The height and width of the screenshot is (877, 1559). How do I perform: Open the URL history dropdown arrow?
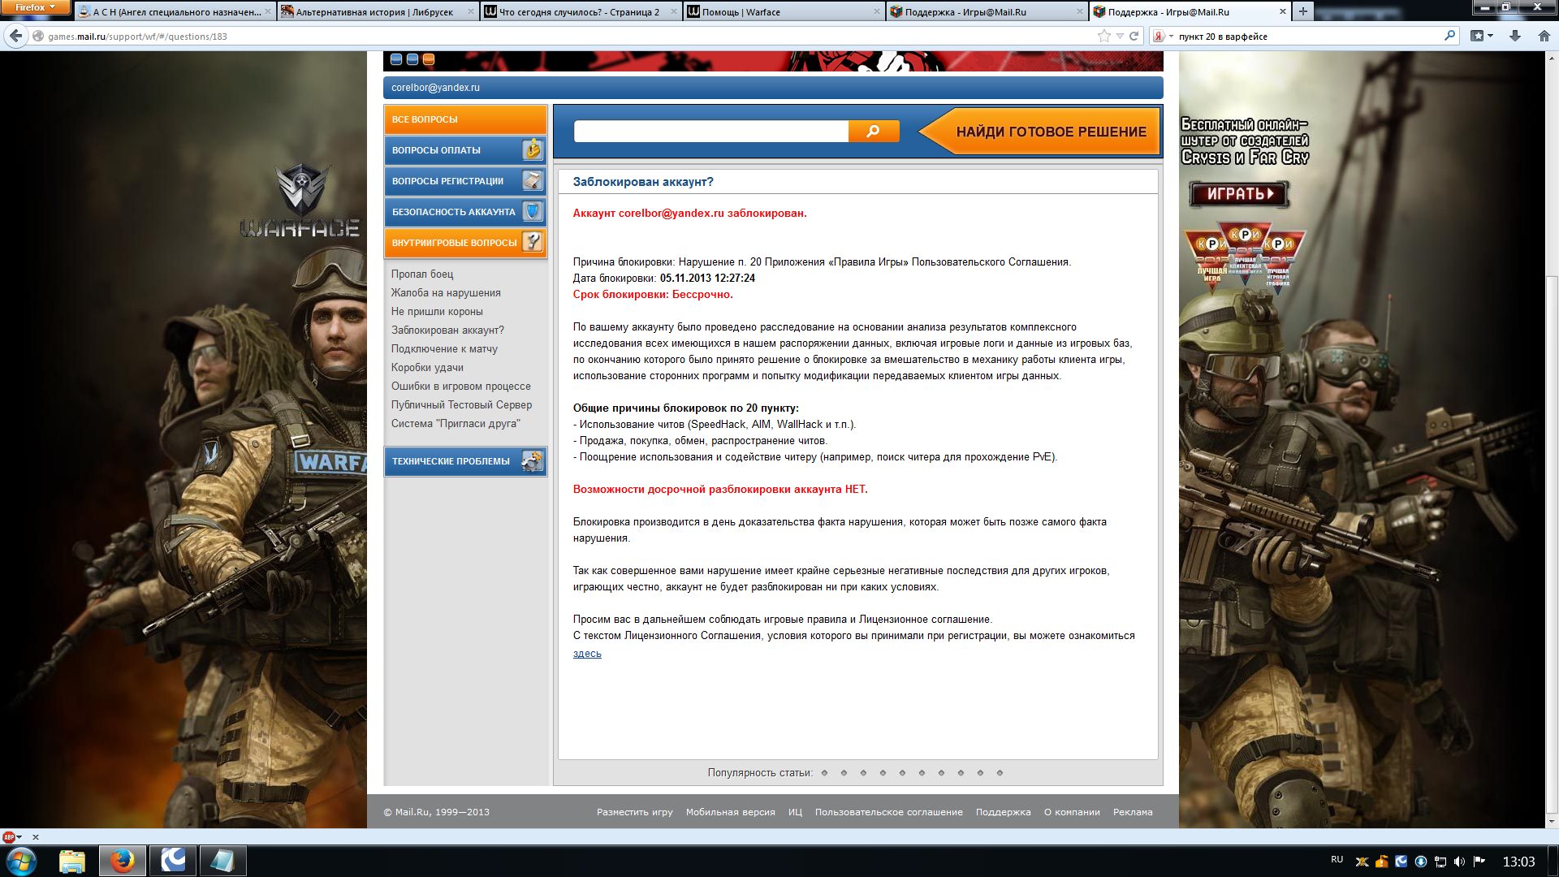(1120, 36)
